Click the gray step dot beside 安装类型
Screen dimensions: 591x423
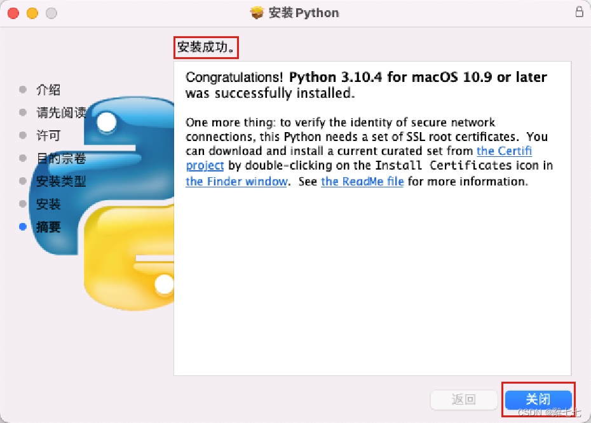click(24, 181)
